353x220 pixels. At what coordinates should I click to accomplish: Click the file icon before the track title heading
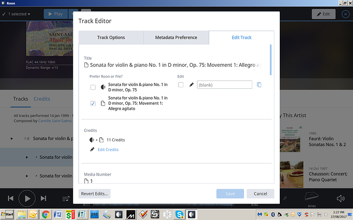[x=86, y=65]
